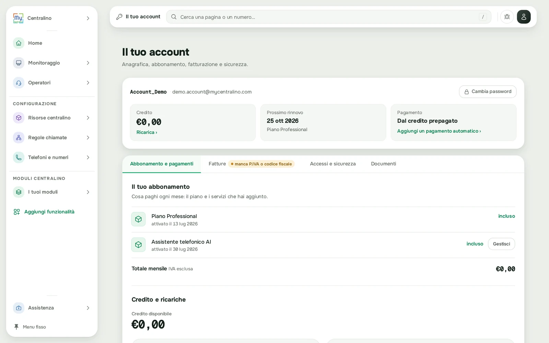Click the Regole chiamate flow icon
The height and width of the screenshot is (343, 549).
[19, 138]
